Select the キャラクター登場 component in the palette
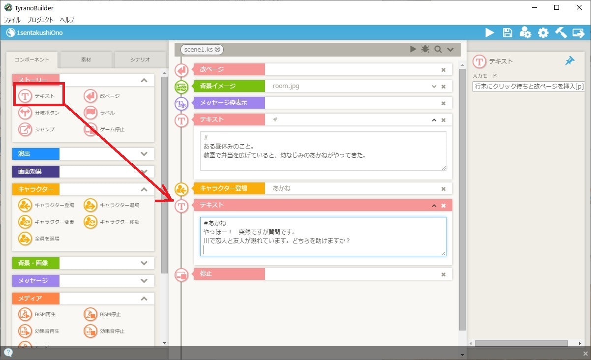The height and width of the screenshot is (360, 591). tap(46, 205)
